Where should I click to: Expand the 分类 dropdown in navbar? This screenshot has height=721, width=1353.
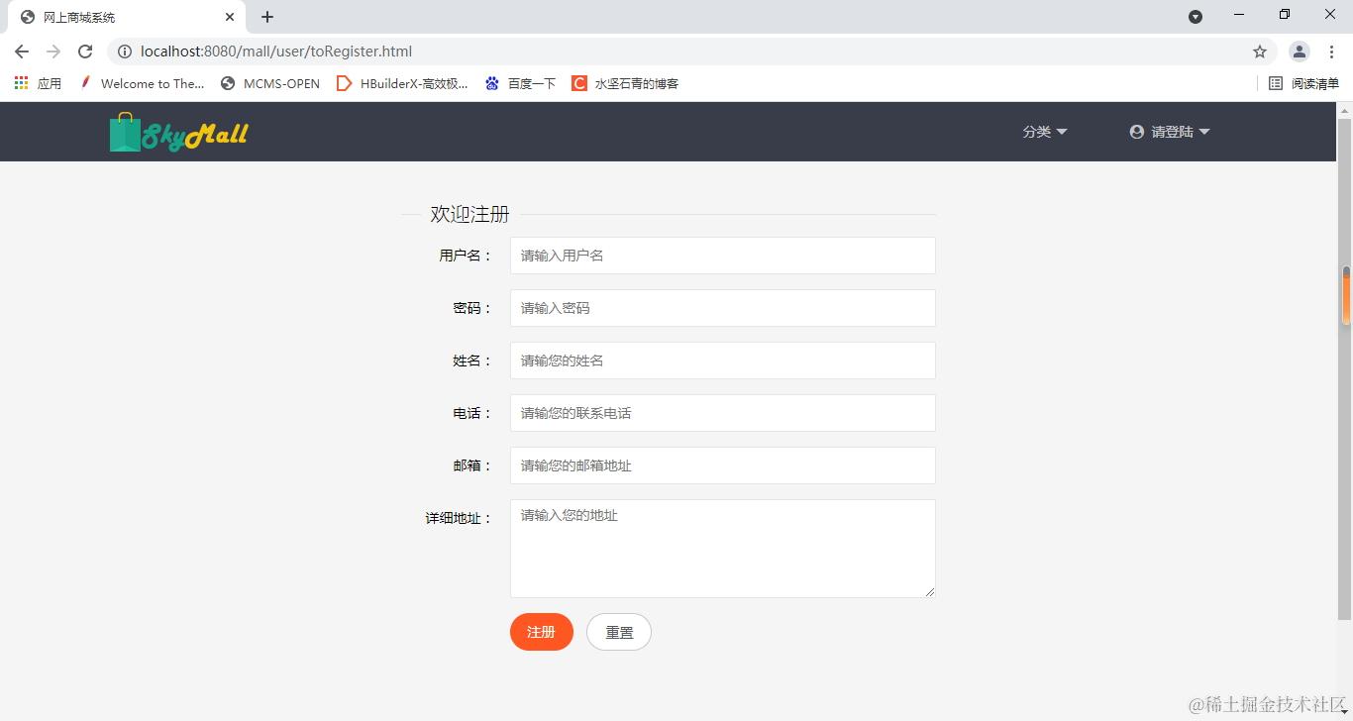[1038, 131]
